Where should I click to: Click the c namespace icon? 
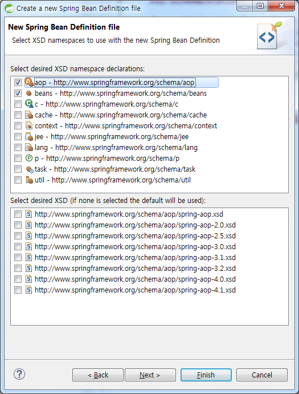(x=29, y=104)
